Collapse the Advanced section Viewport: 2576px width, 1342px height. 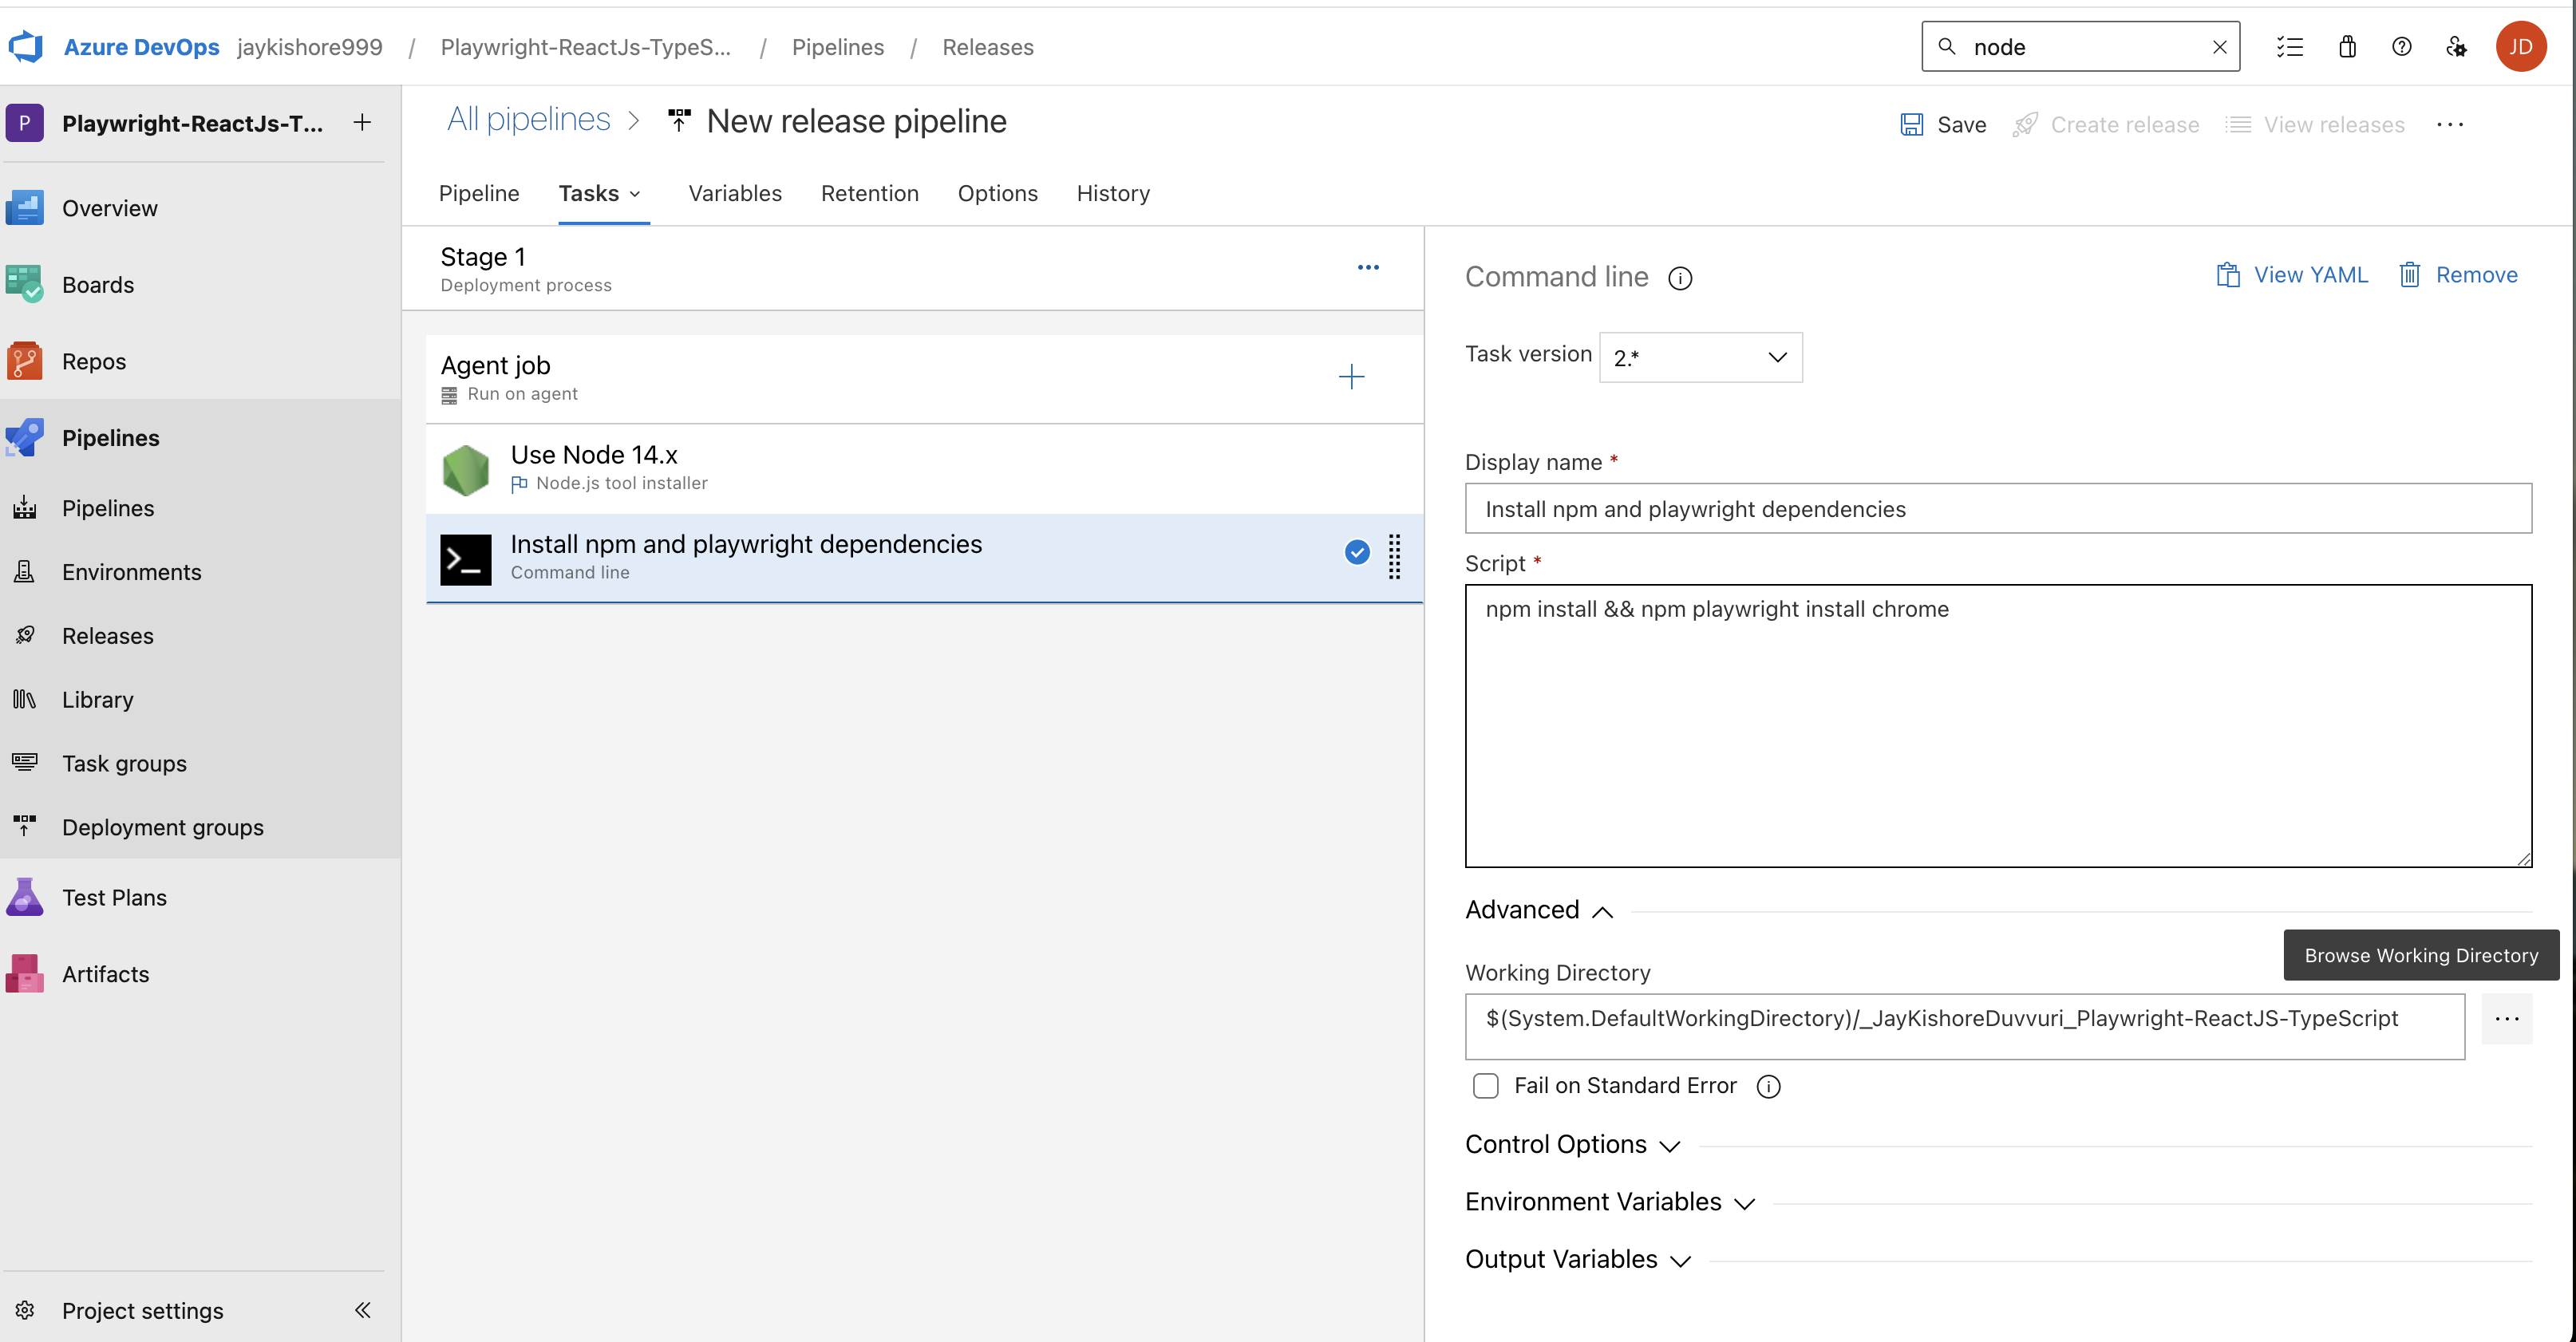tap(1538, 910)
